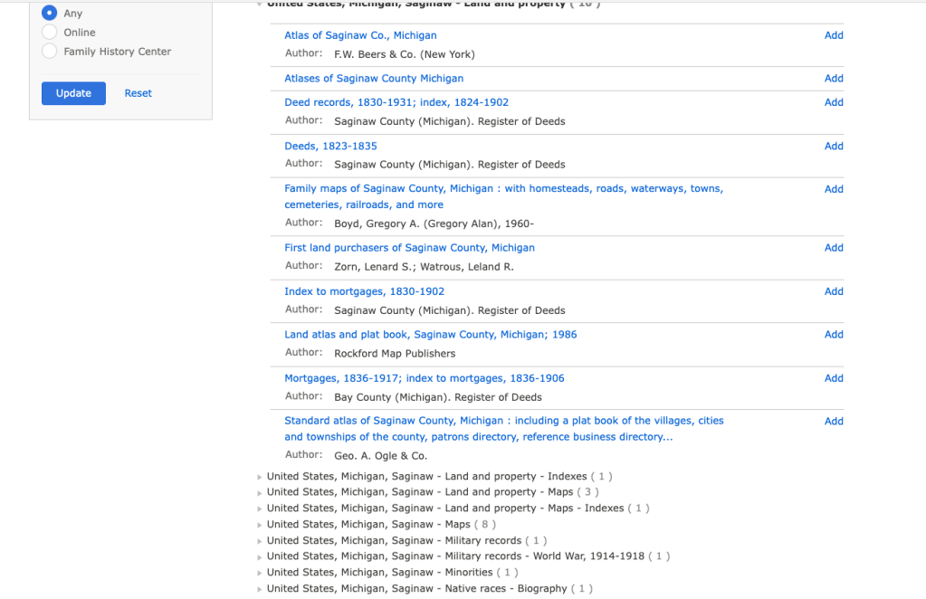Add Atlases of Saginaw County Michigan
926x599 pixels.
pos(833,79)
